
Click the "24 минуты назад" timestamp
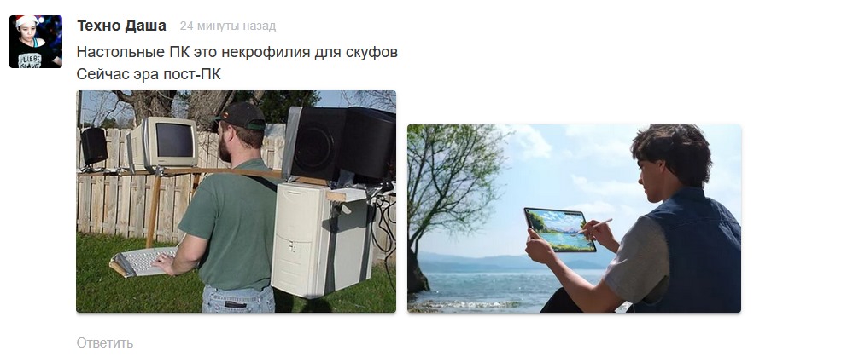228,26
